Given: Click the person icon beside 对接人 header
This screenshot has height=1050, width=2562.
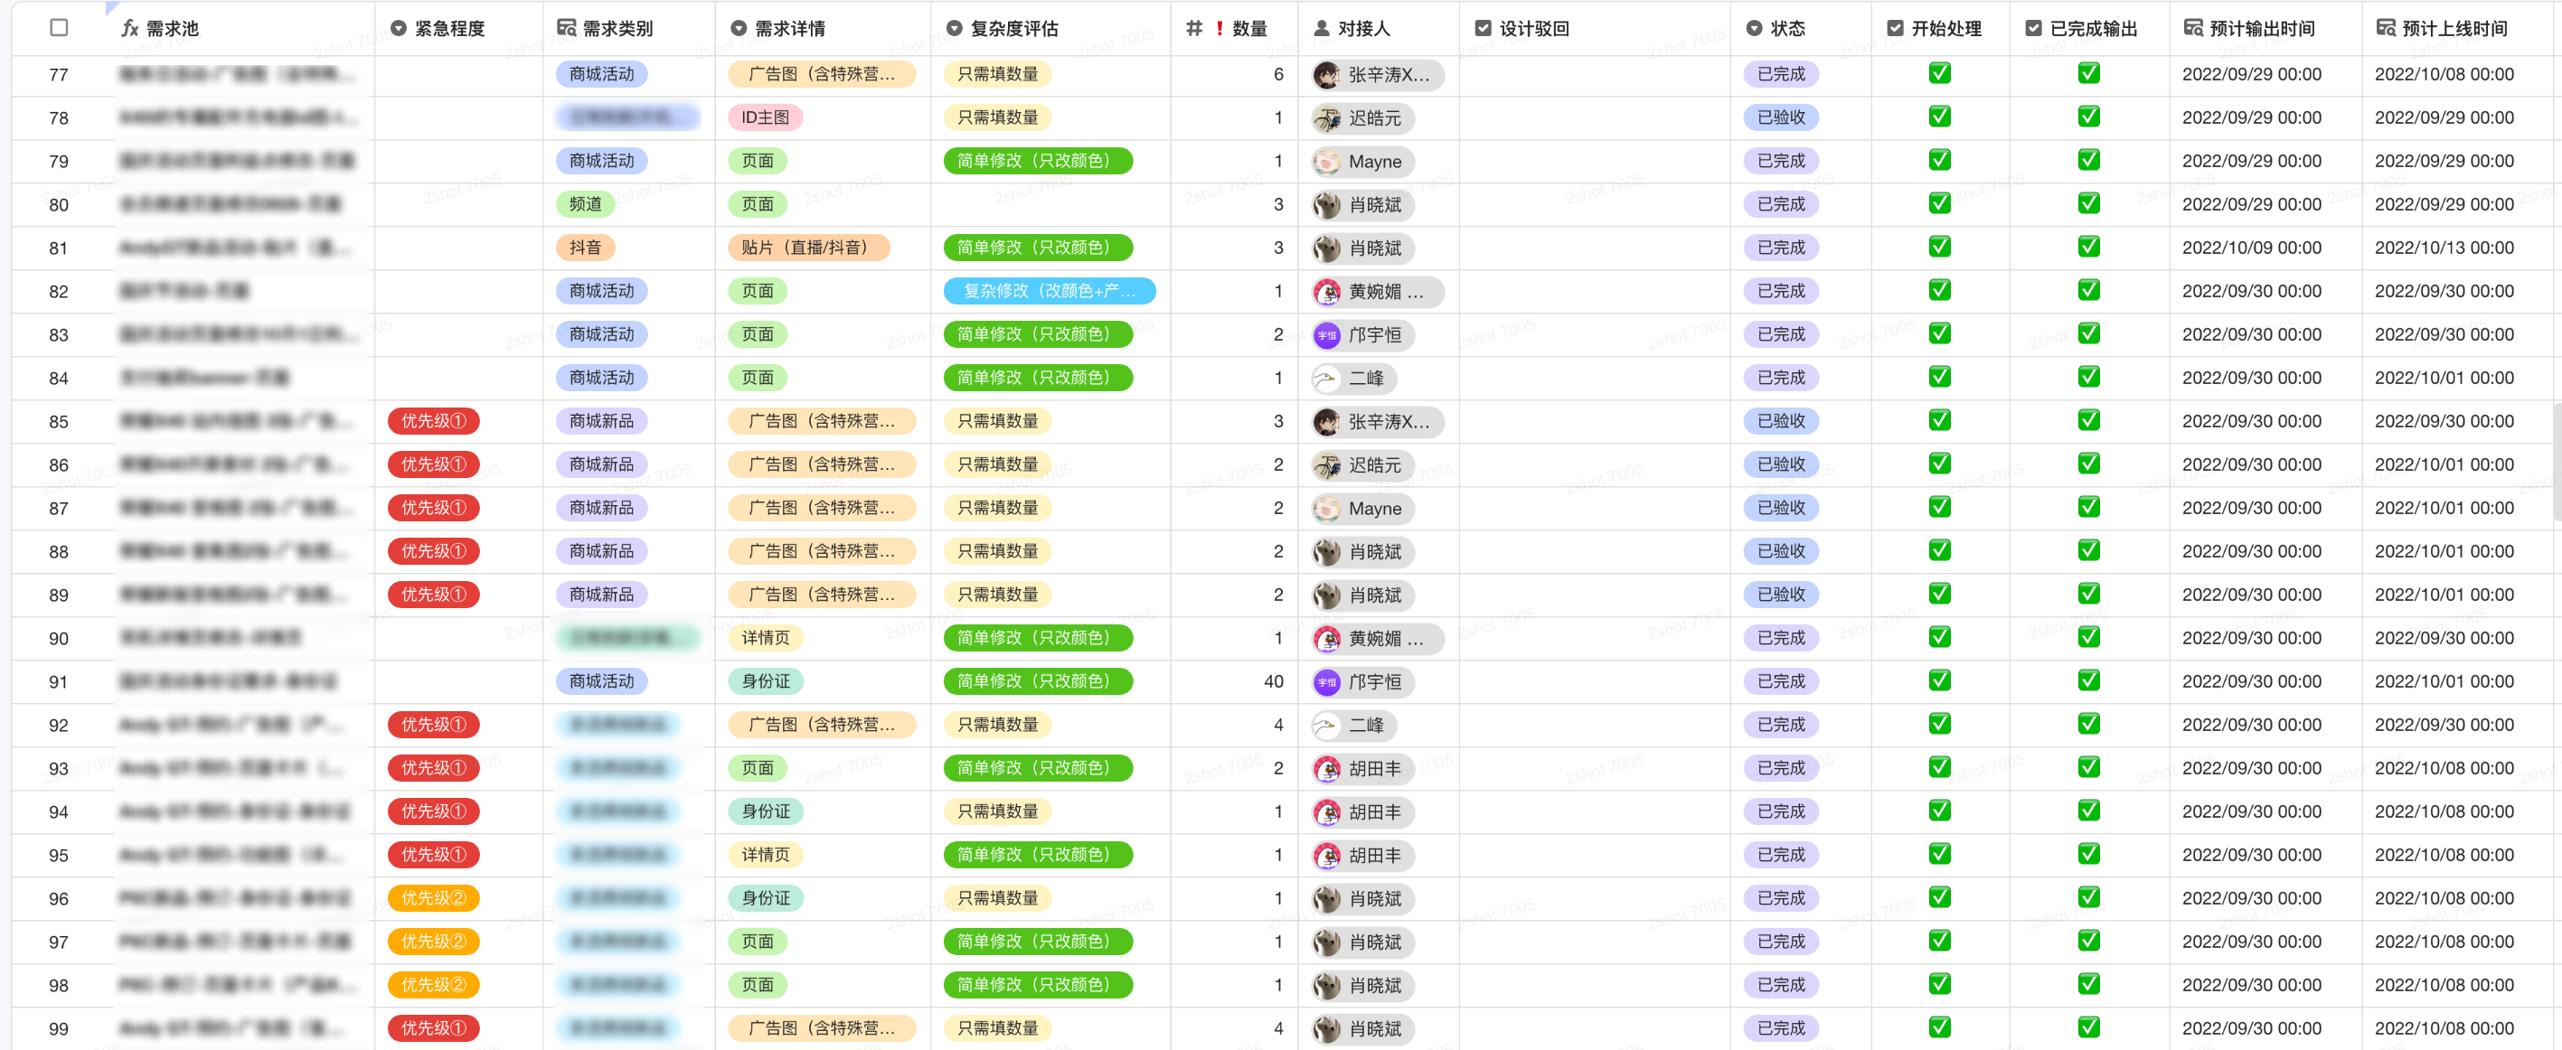Looking at the screenshot, I should click(1322, 28).
